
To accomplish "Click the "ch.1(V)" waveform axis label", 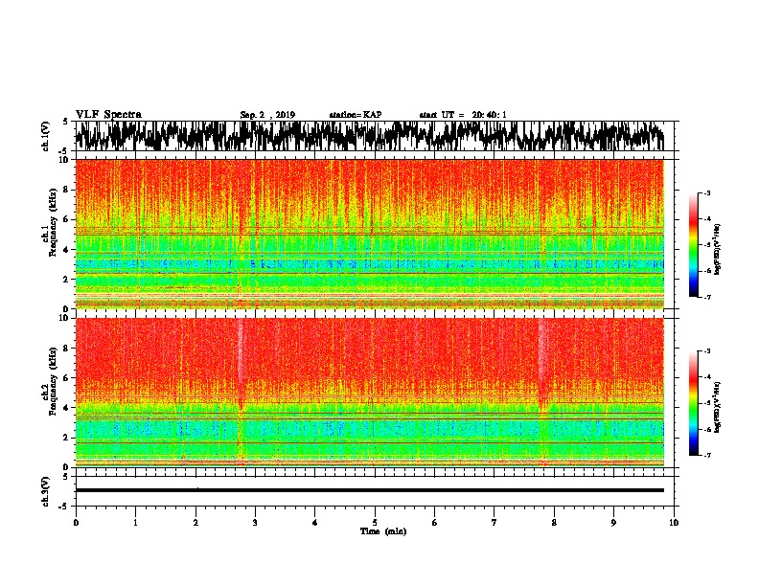I will [x=46, y=136].
